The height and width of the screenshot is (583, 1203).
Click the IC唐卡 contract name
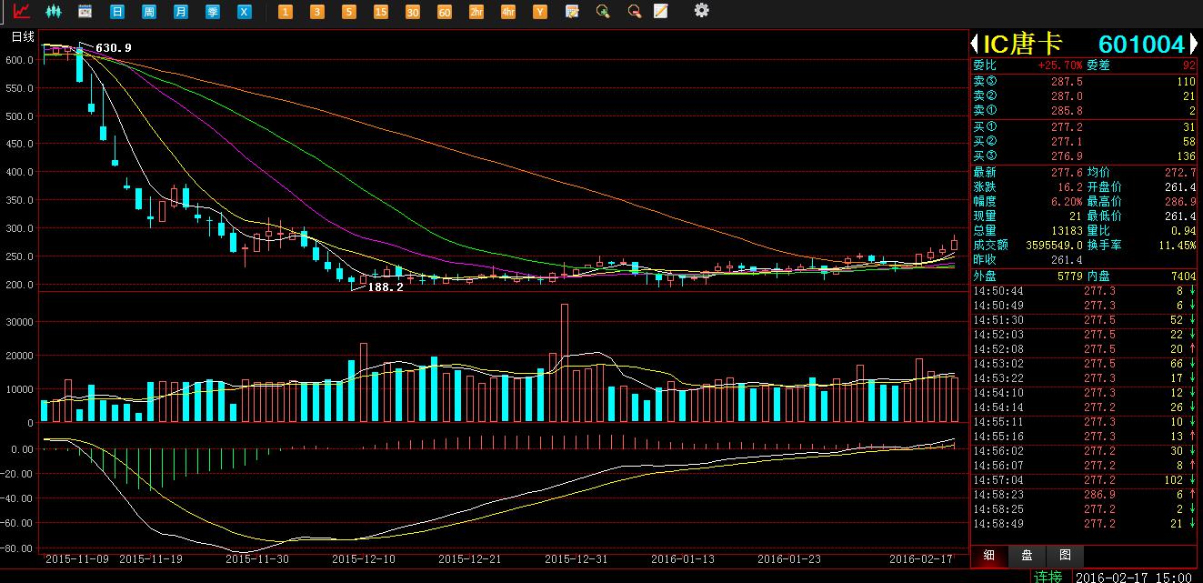click(1022, 44)
